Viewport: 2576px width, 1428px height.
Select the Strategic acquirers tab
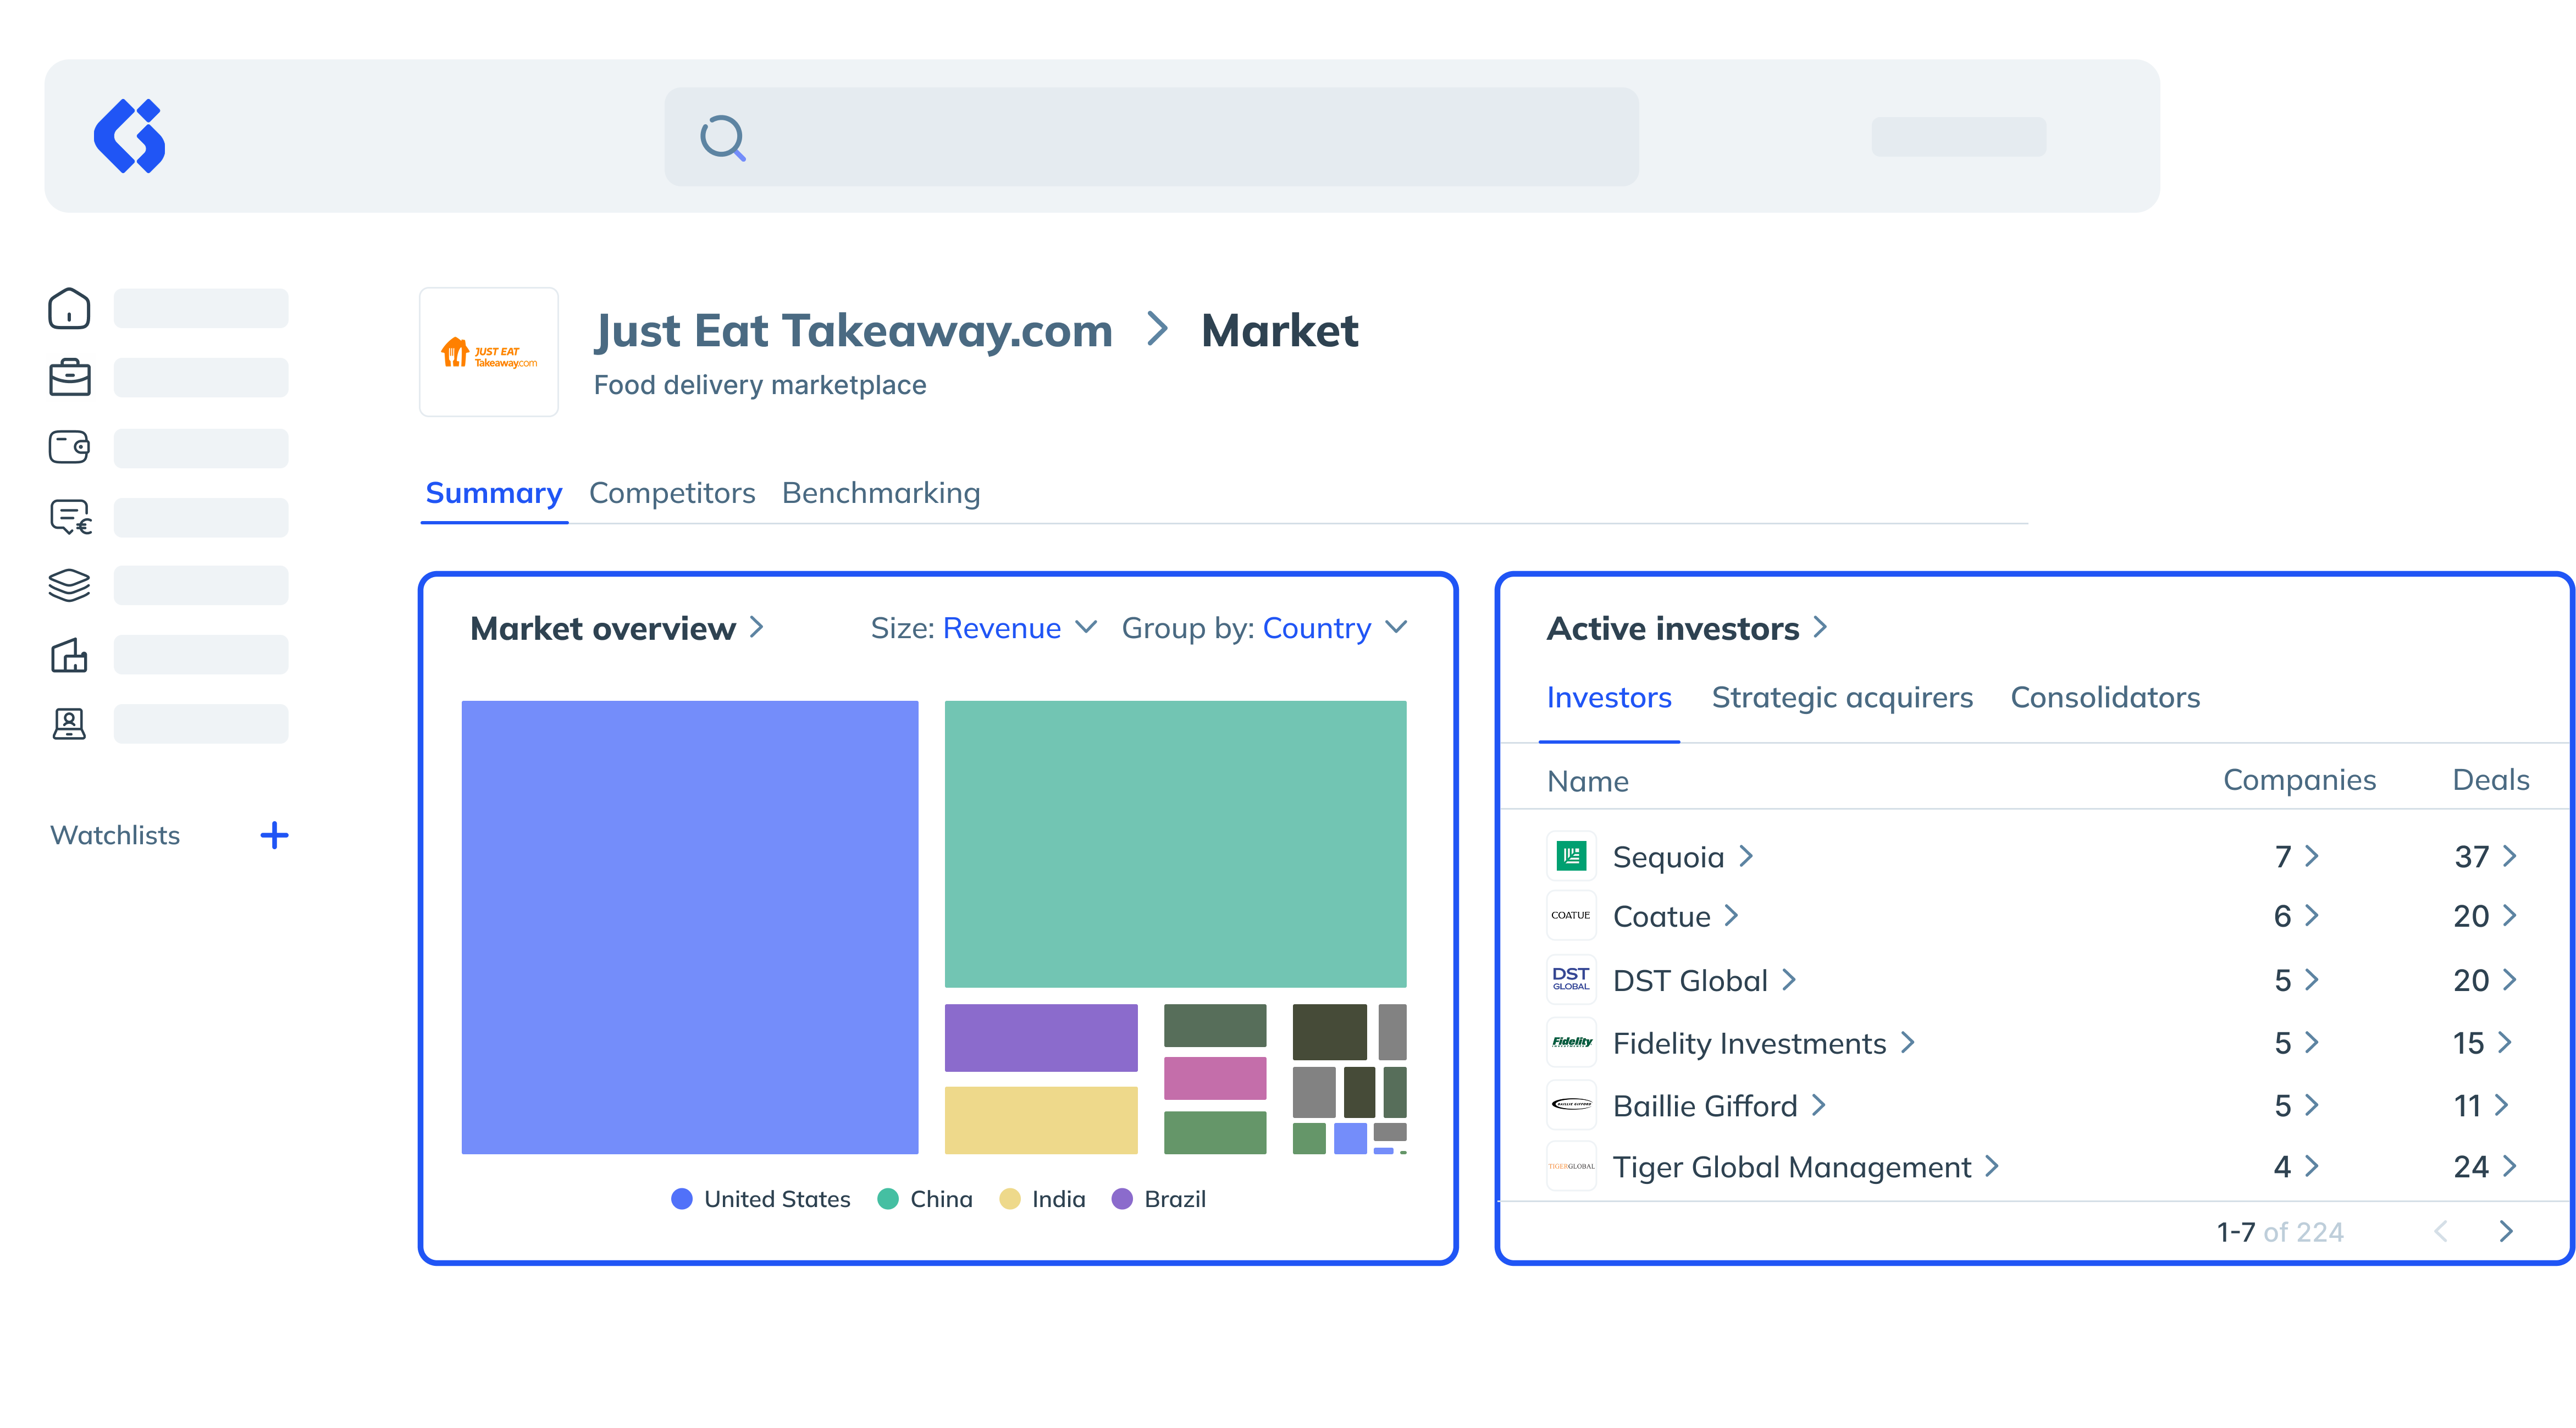point(1842,697)
